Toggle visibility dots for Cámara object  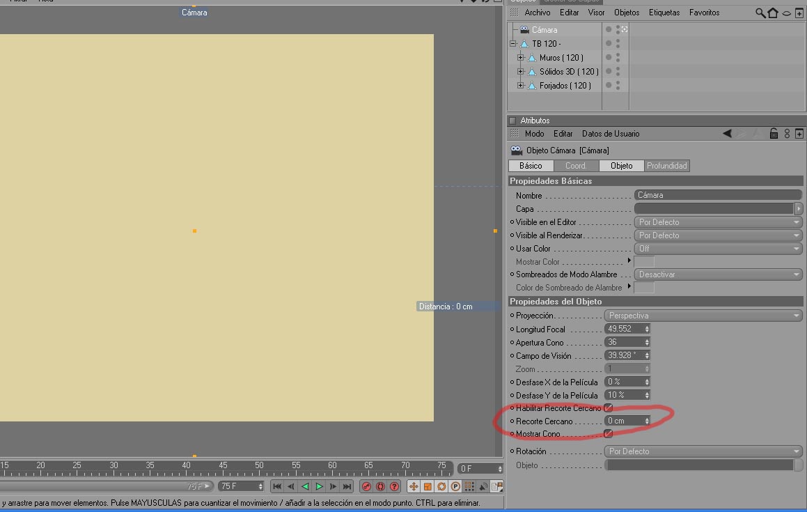click(x=618, y=30)
